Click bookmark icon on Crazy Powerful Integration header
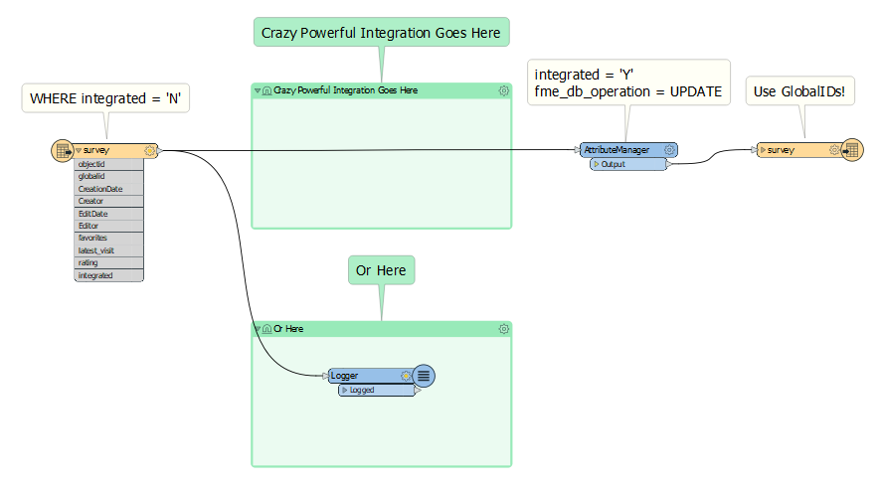 pyautogui.click(x=267, y=90)
